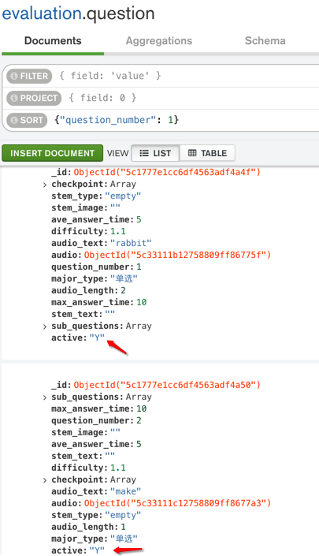Click audio ObjectId ending 6775f
Screen dimensions: 319x556
point(177,255)
